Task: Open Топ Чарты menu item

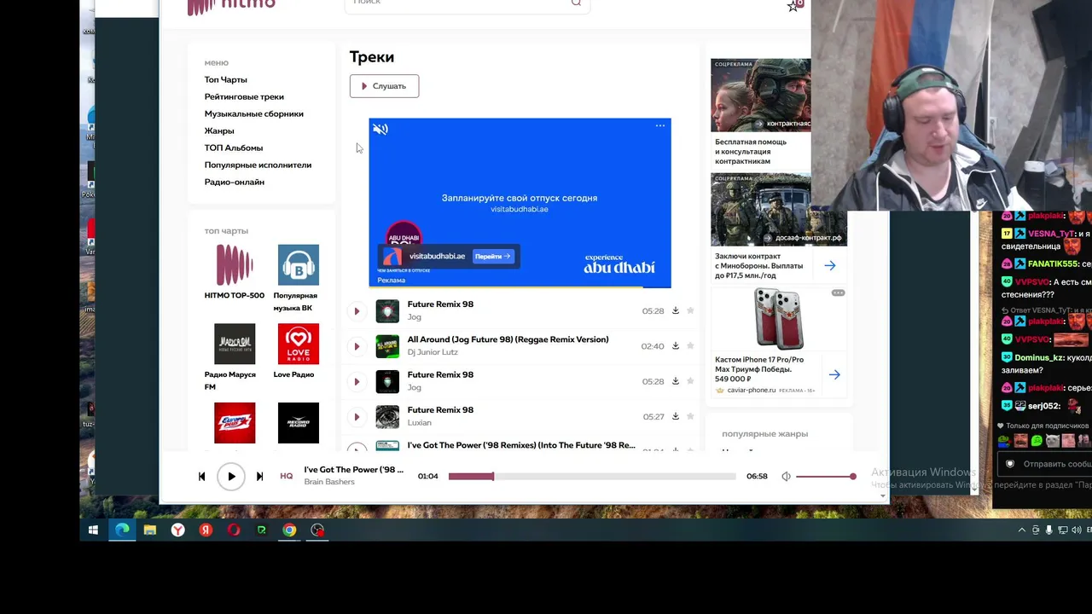Action: [x=225, y=79]
